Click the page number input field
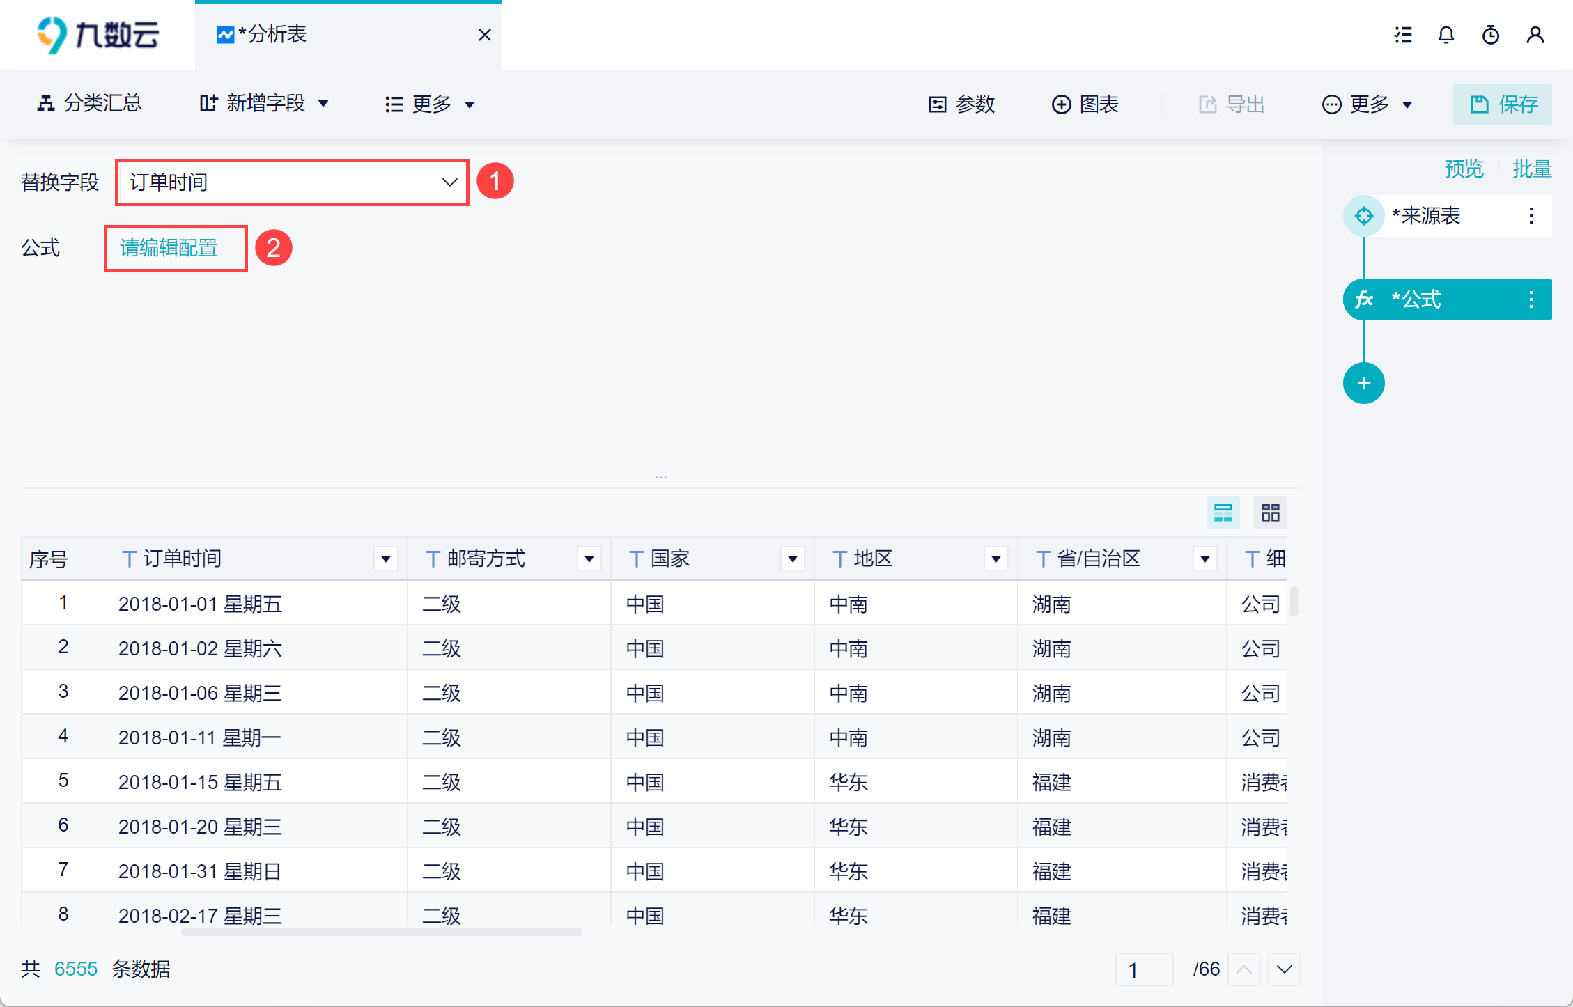 [x=1144, y=969]
